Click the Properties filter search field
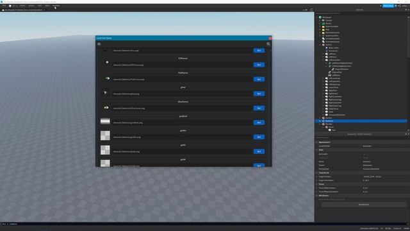 pyautogui.click(x=361, y=138)
